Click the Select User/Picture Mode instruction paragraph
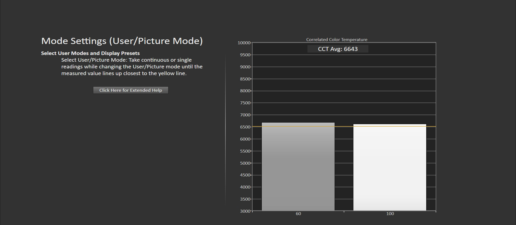 tap(132, 67)
